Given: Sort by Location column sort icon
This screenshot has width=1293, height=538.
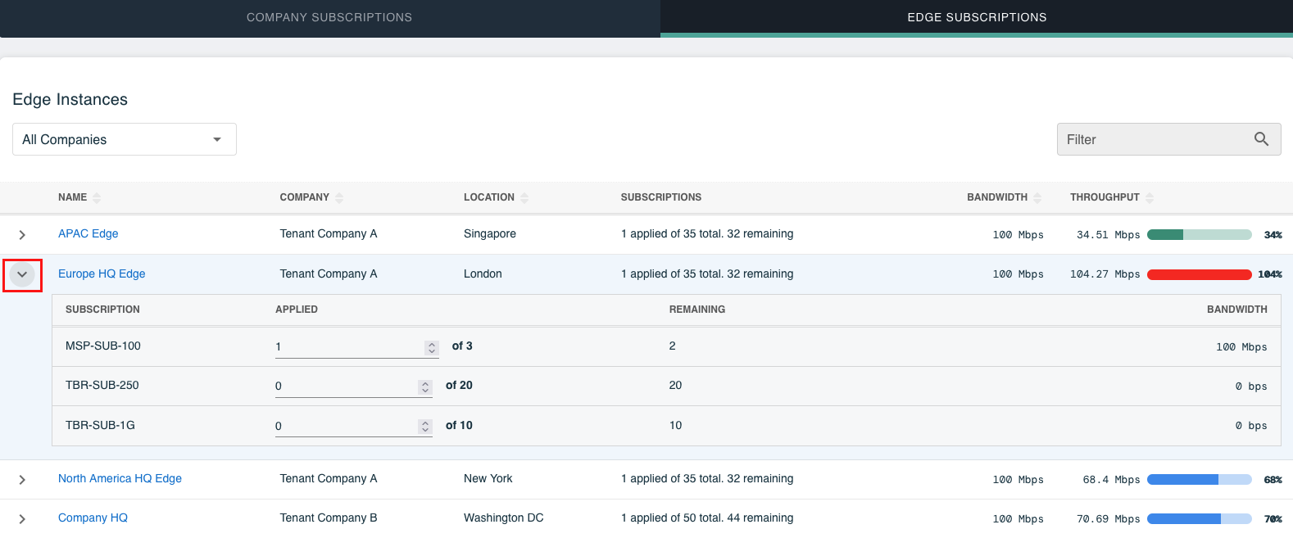Looking at the screenshot, I should 524,197.
